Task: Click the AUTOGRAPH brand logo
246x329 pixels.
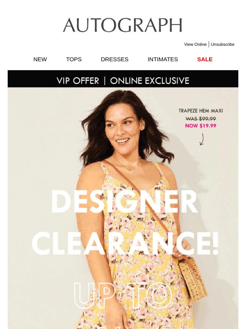Action: click(123, 25)
